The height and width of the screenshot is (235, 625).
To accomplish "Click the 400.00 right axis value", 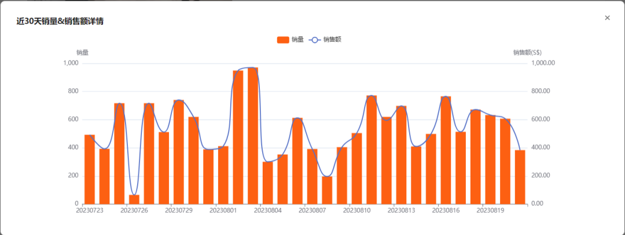I will 541,147.
